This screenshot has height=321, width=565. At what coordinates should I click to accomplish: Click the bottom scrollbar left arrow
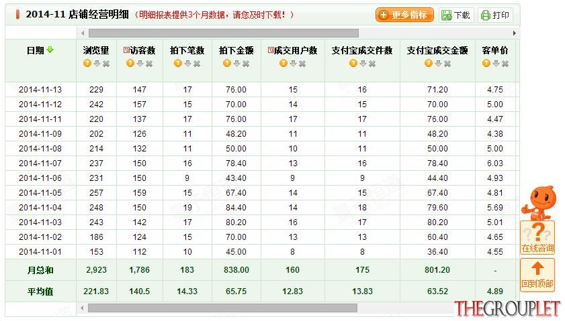click(x=83, y=308)
